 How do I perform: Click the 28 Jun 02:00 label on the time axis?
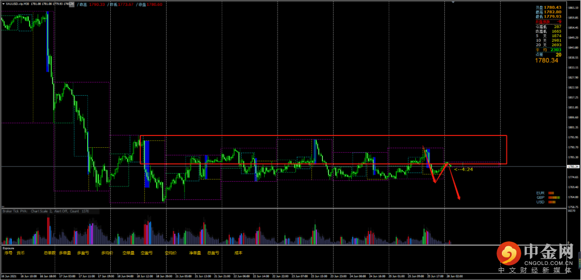click(455, 276)
